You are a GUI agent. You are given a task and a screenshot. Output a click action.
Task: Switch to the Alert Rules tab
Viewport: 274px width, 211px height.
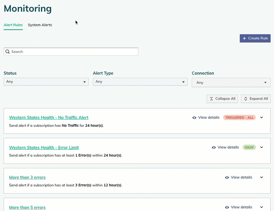[13, 25]
